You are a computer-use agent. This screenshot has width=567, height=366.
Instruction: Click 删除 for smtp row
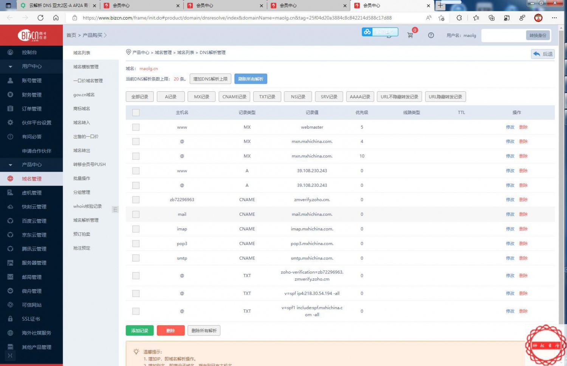click(x=523, y=258)
